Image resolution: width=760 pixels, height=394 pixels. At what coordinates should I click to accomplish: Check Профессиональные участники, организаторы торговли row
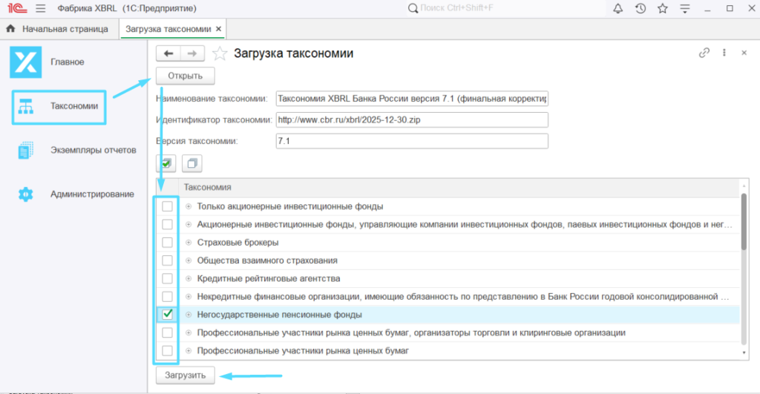pos(167,332)
